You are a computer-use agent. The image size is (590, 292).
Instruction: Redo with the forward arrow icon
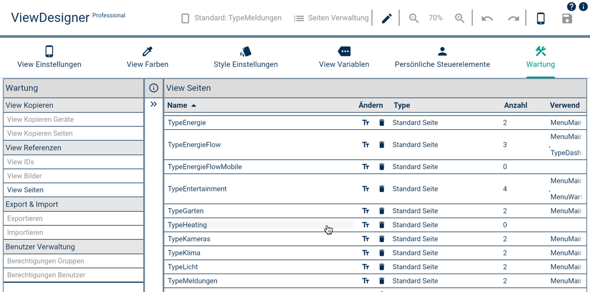(513, 18)
